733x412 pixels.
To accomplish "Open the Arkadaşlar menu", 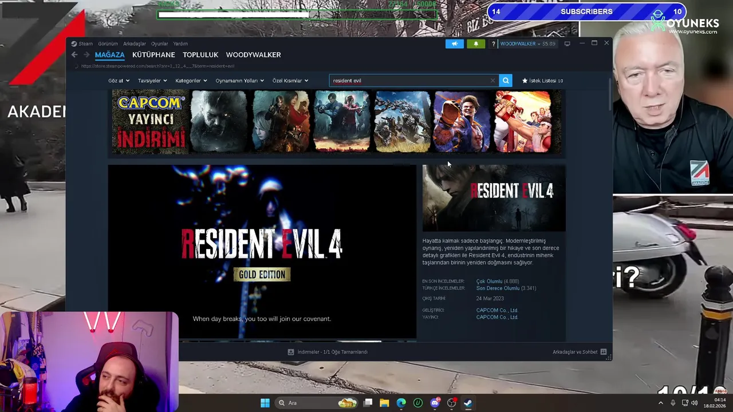I will pos(135,43).
